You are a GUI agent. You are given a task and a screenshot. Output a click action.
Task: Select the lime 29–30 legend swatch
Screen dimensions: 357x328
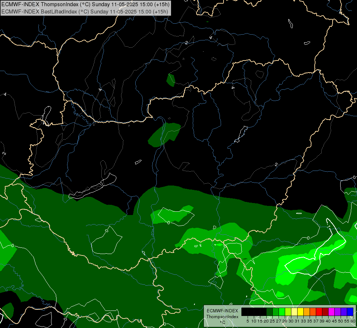coord(288,312)
